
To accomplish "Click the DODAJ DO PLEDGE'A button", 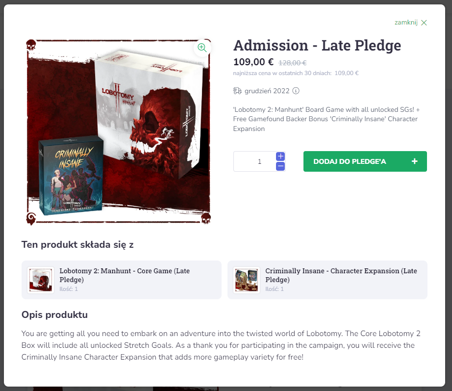I will [365, 161].
